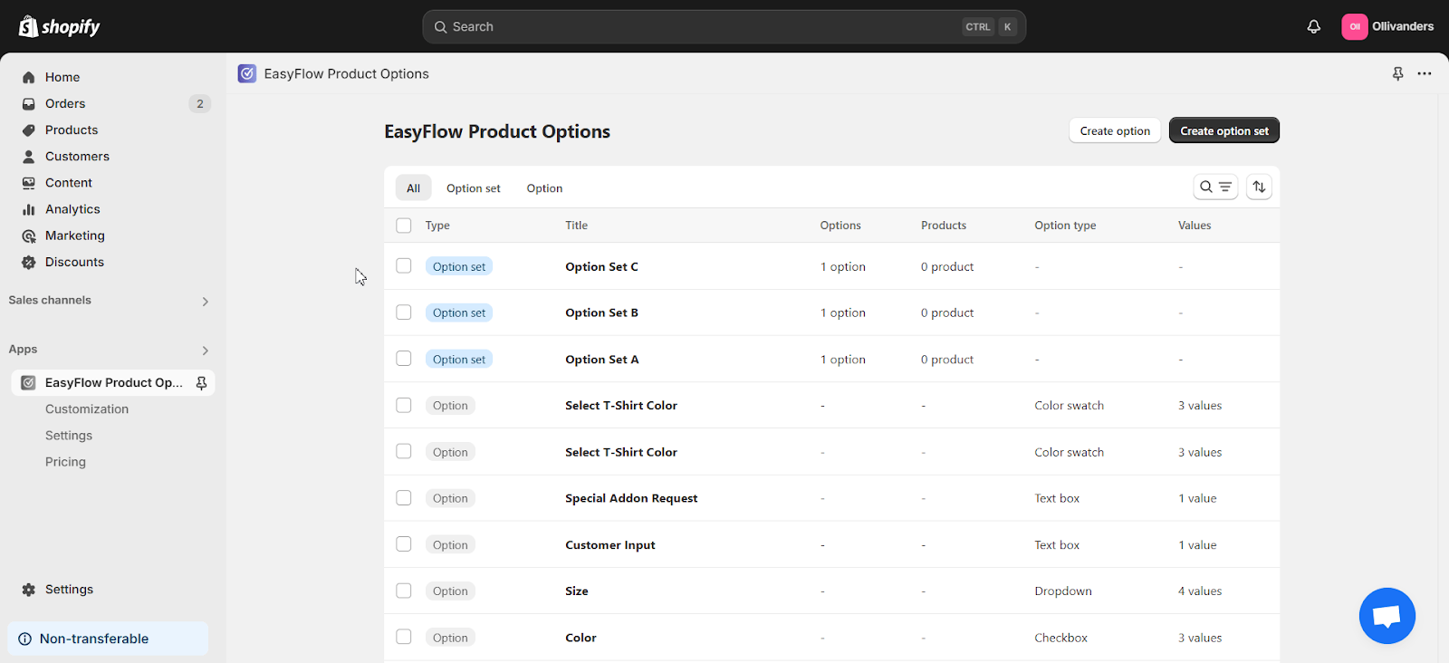The height and width of the screenshot is (663, 1449).
Task: Click the Option Set A title
Action: pyautogui.click(x=601, y=360)
